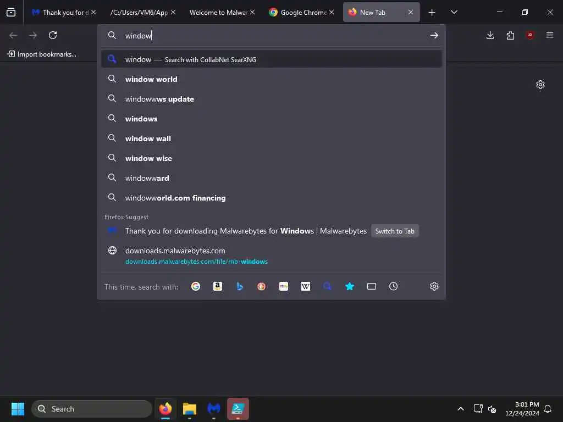
Task: Choose the 'windowwws update' suggestion
Action: point(272,99)
